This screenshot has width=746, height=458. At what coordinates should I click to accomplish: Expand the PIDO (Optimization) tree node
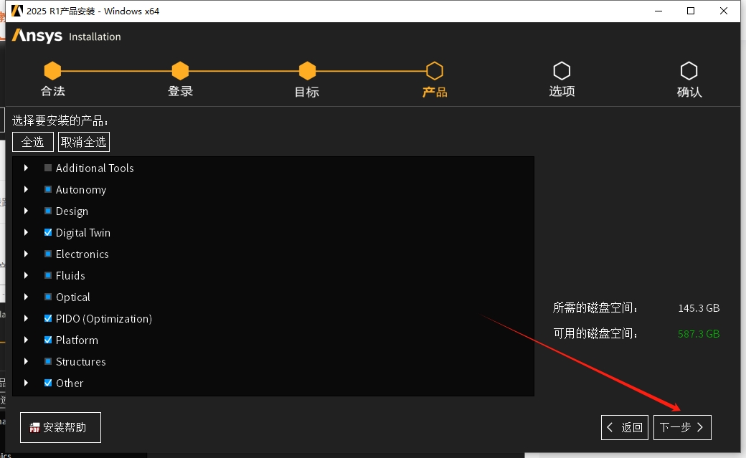click(26, 318)
